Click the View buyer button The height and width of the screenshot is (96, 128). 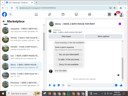coord(66,36)
